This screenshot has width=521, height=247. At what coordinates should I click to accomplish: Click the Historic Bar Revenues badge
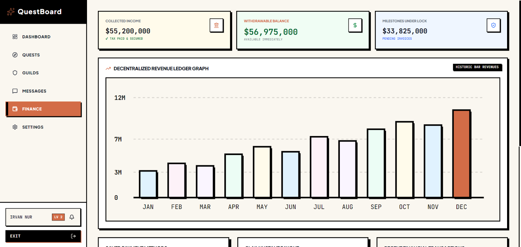coord(477,67)
